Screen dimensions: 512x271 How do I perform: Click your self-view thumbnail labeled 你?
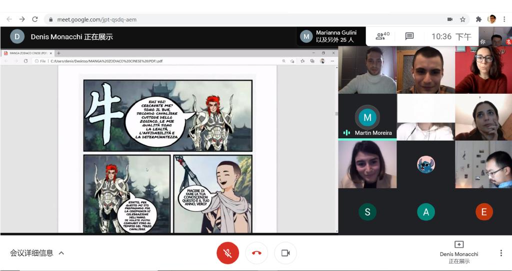coord(495,36)
